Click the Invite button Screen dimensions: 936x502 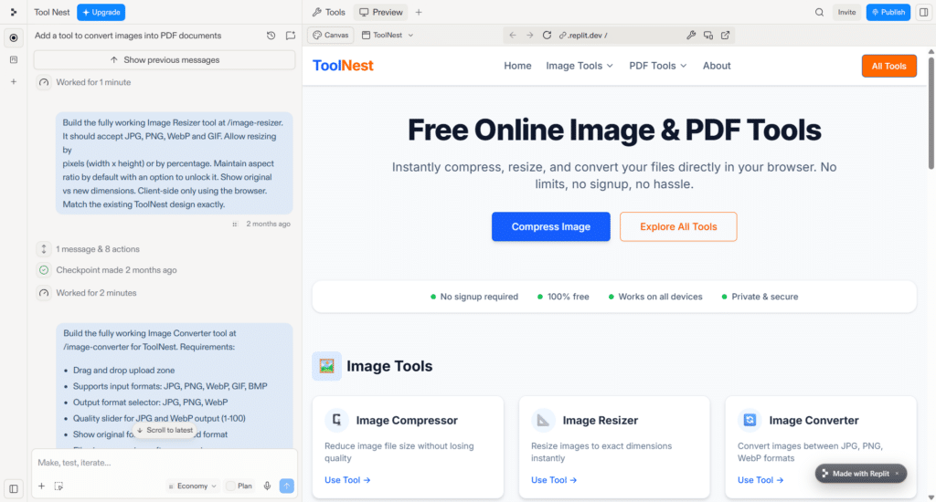click(846, 12)
